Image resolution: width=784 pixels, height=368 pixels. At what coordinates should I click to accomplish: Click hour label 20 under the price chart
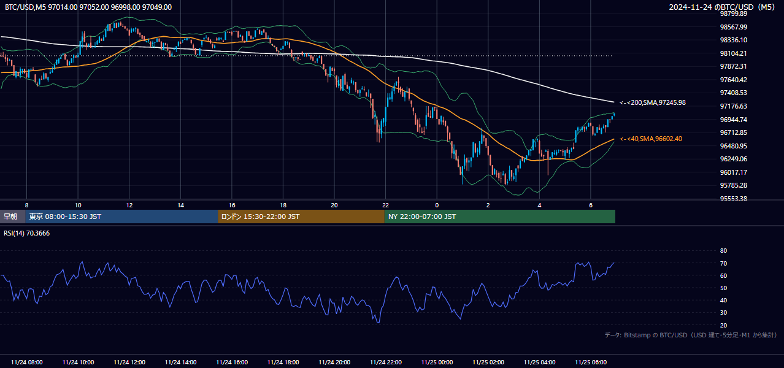[334, 205]
